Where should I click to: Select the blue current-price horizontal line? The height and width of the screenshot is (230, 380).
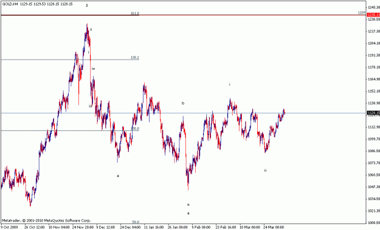pyautogui.click(x=184, y=113)
